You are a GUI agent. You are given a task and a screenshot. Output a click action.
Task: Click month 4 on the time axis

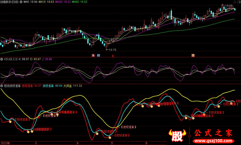tap(78, 143)
